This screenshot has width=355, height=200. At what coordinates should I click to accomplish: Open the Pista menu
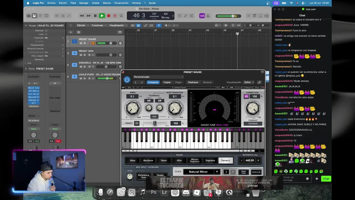(x=73, y=3)
